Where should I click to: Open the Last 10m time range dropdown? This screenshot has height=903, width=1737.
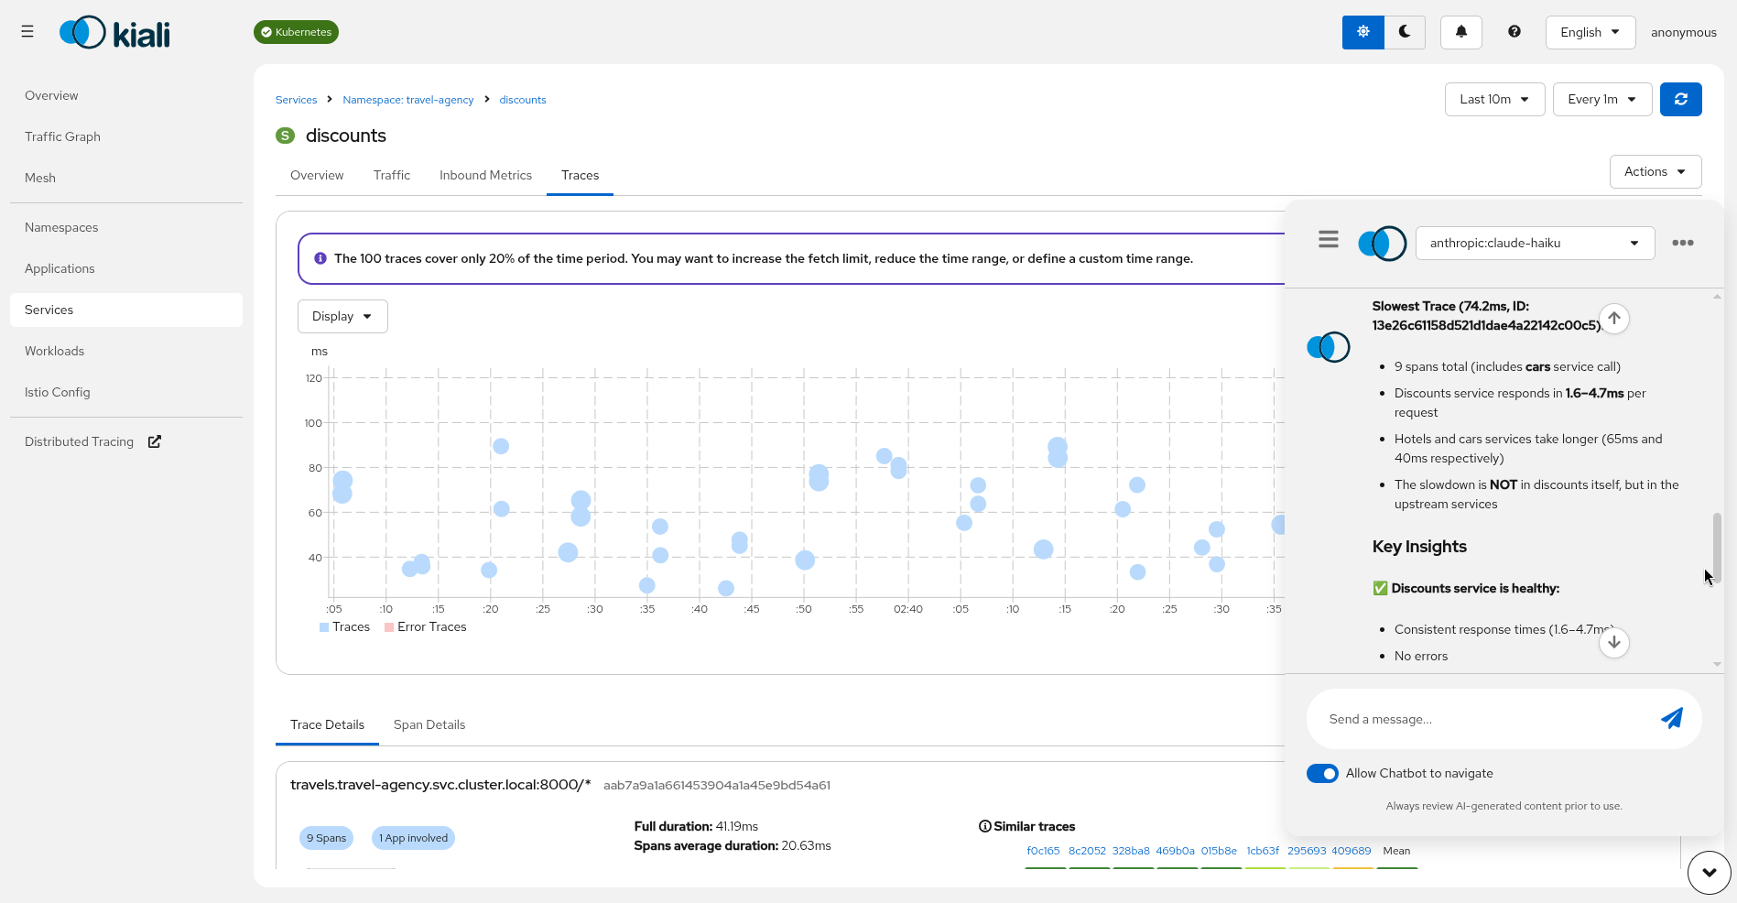click(x=1494, y=99)
